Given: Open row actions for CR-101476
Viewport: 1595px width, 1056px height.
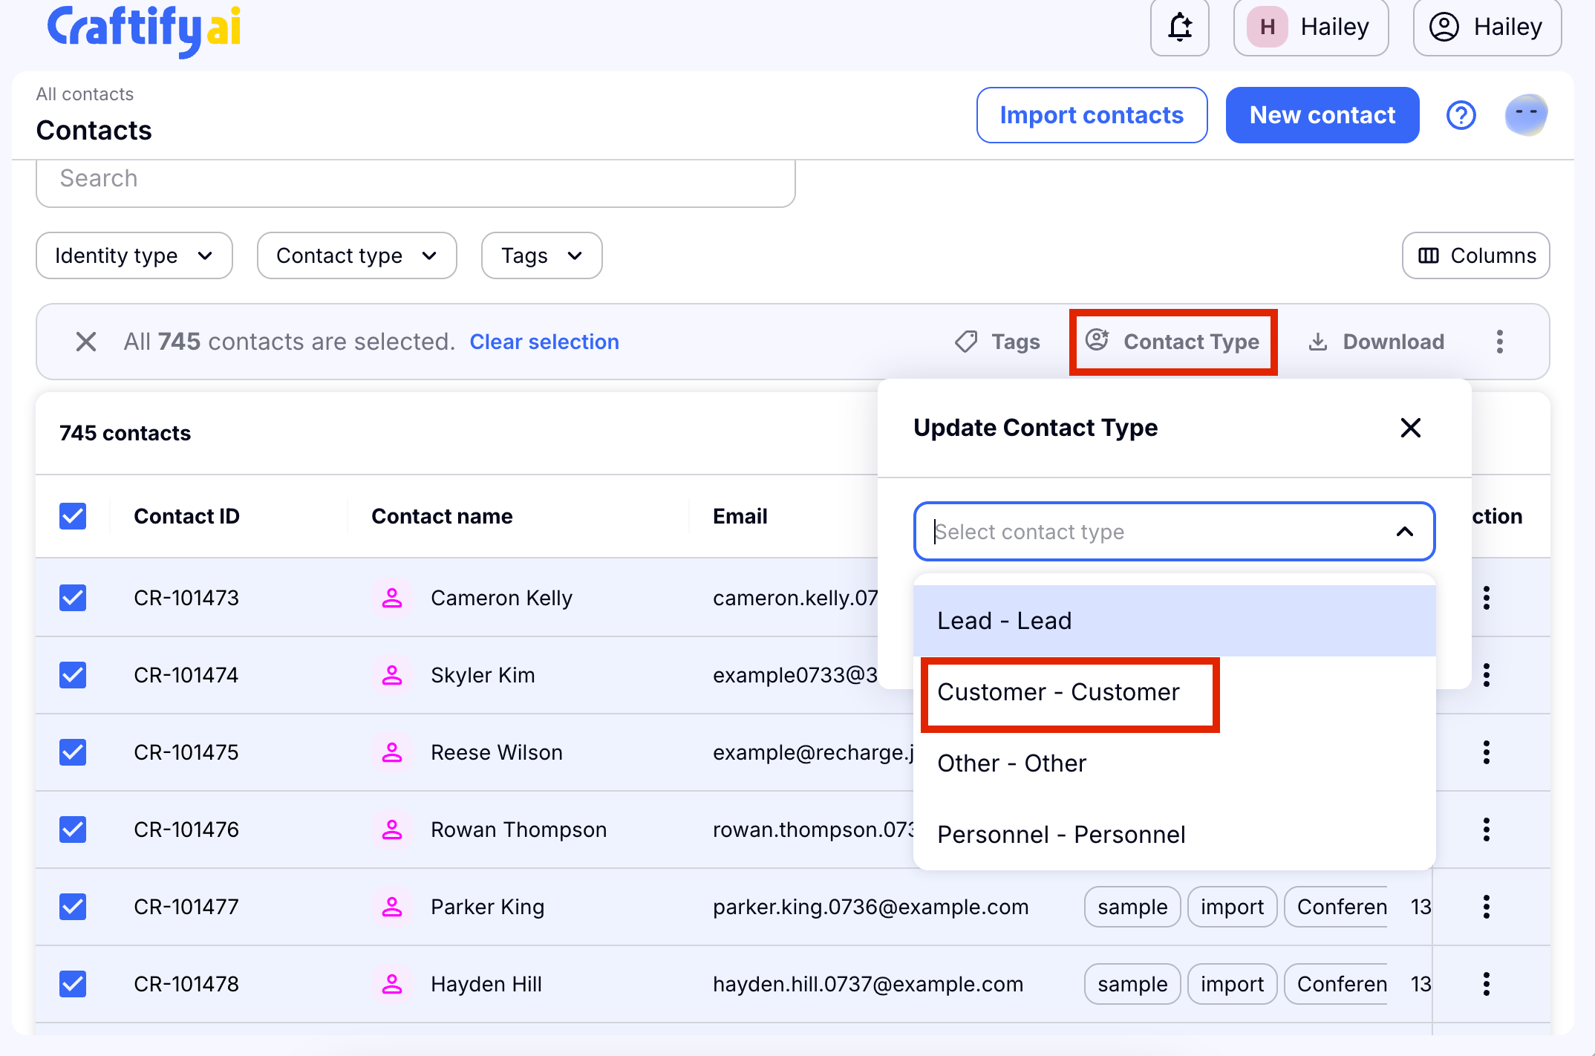Looking at the screenshot, I should click(x=1486, y=830).
